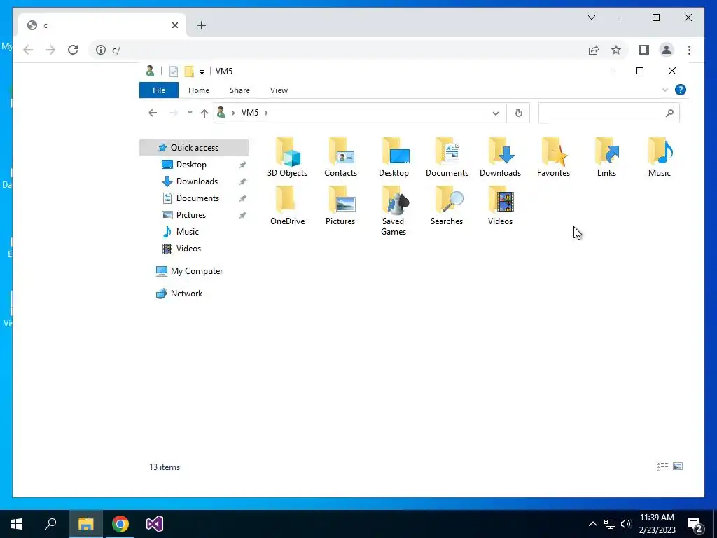Select Desktop in navigation pane
The height and width of the screenshot is (538, 717).
point(191,164)
